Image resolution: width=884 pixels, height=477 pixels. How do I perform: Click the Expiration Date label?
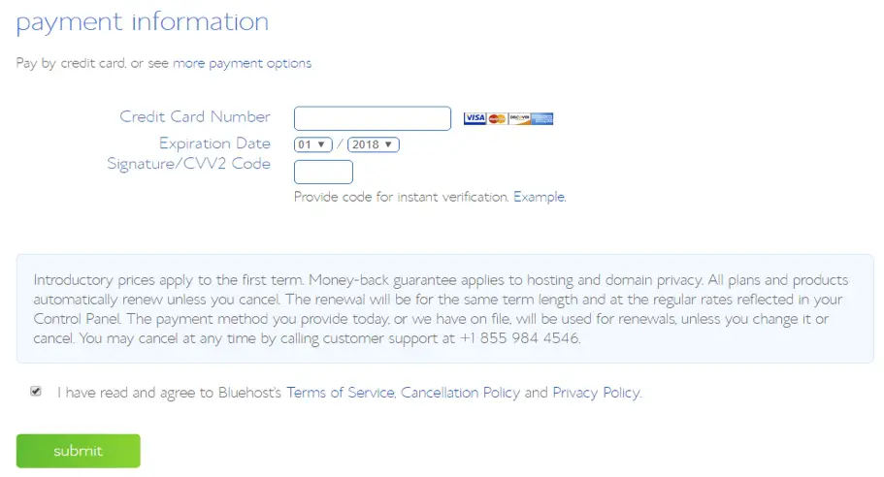[x=214, y=143]
